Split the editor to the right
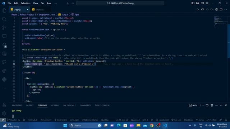The height and width of the screenshot is (129, 230). tap(221, 10)
